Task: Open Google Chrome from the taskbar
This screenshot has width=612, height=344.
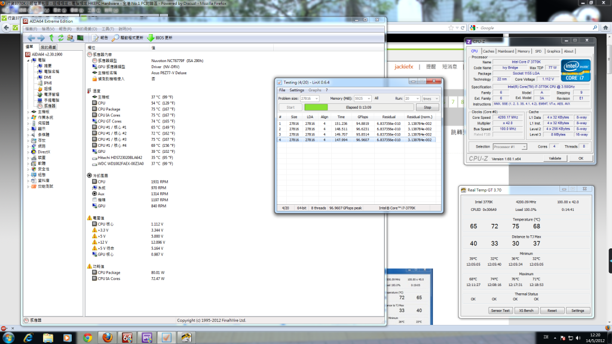Action: 87,337
